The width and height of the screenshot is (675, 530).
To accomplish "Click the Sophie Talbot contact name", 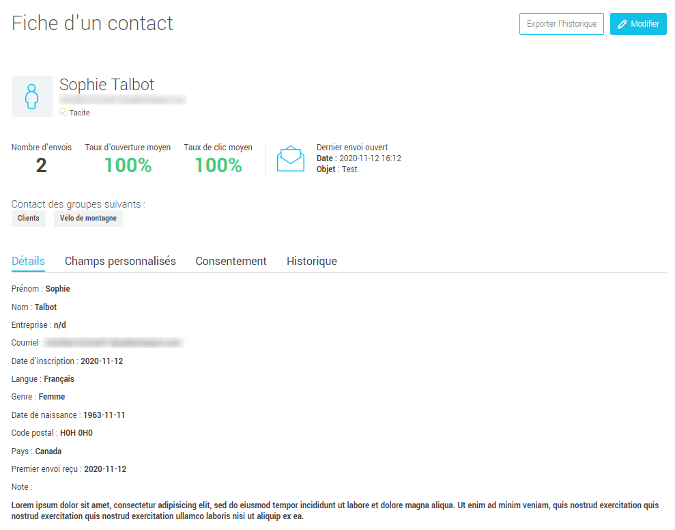I will [106, 84].
